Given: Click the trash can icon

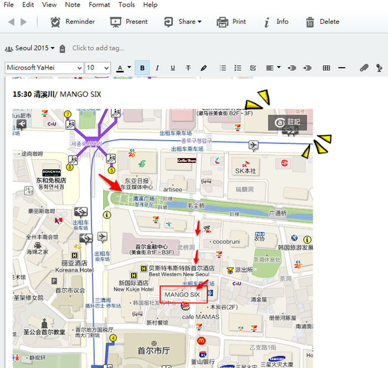Looking at the screenshot, I should click(x=310, y=22).
